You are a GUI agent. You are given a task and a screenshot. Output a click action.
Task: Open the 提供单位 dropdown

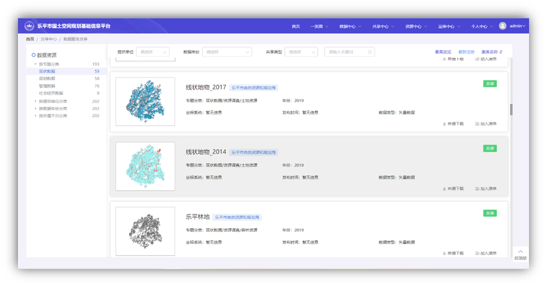tap(153, 52)
